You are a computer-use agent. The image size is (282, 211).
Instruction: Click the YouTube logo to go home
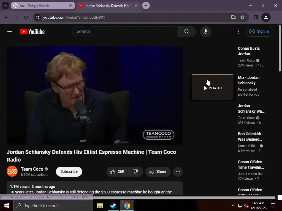pos(32,32)
